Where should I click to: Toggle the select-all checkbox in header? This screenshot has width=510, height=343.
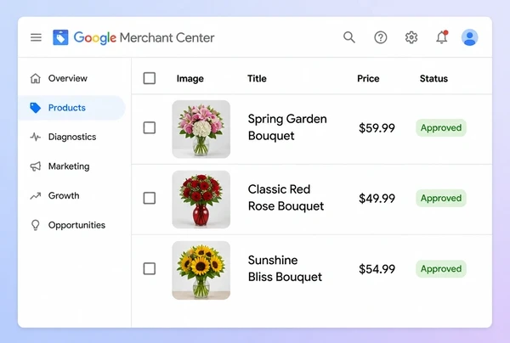[150, 78]
